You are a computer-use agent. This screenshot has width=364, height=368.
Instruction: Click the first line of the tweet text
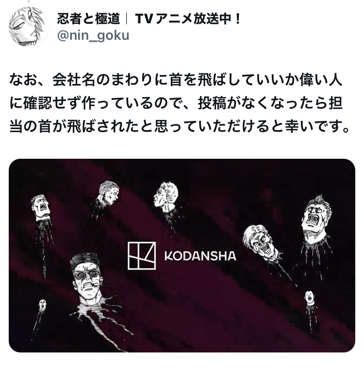pos(176,80)
